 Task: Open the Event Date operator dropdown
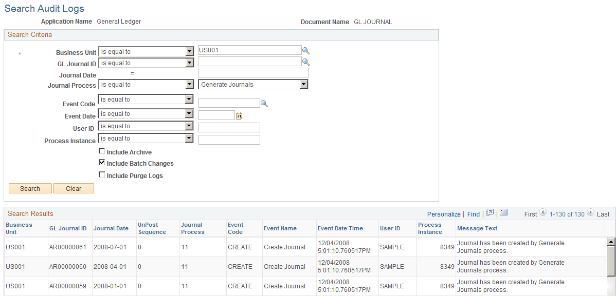(x=189, y=113)
